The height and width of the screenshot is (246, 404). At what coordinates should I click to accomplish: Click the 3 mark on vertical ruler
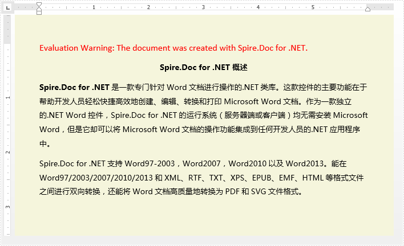(x=8, y=207)
